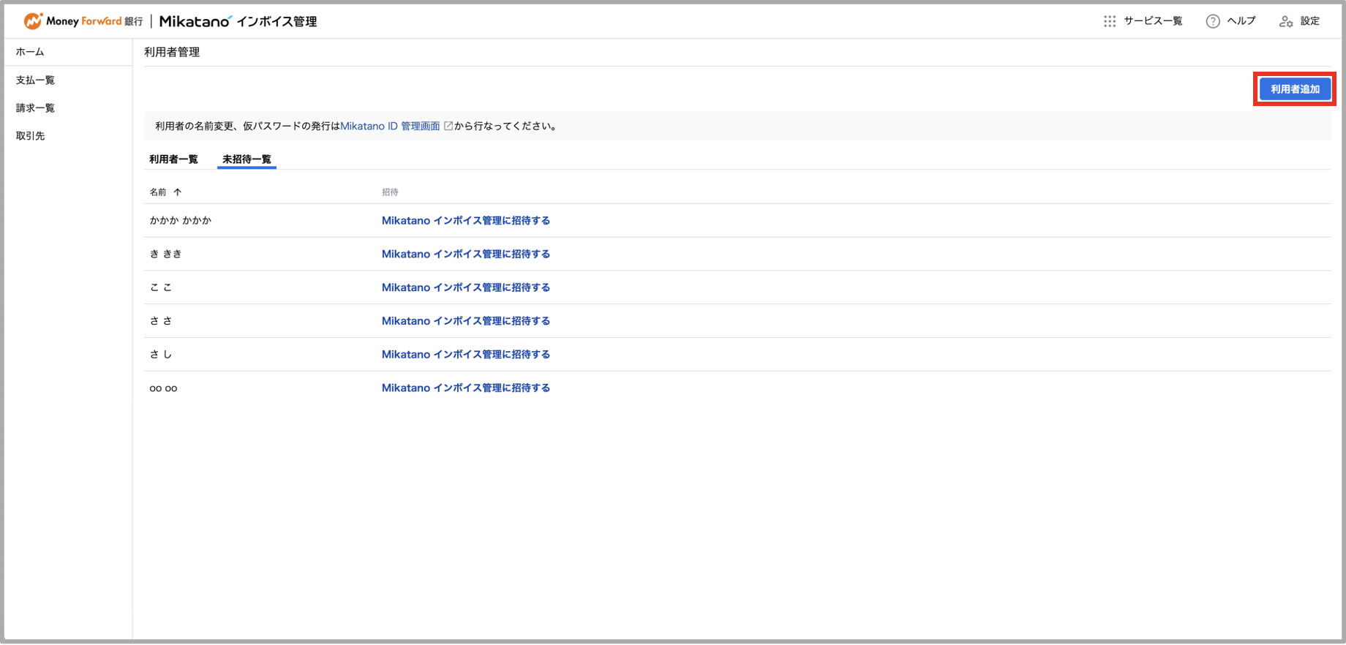
Task: Select the 未招待一覧 tab
Action: [247, 159]
